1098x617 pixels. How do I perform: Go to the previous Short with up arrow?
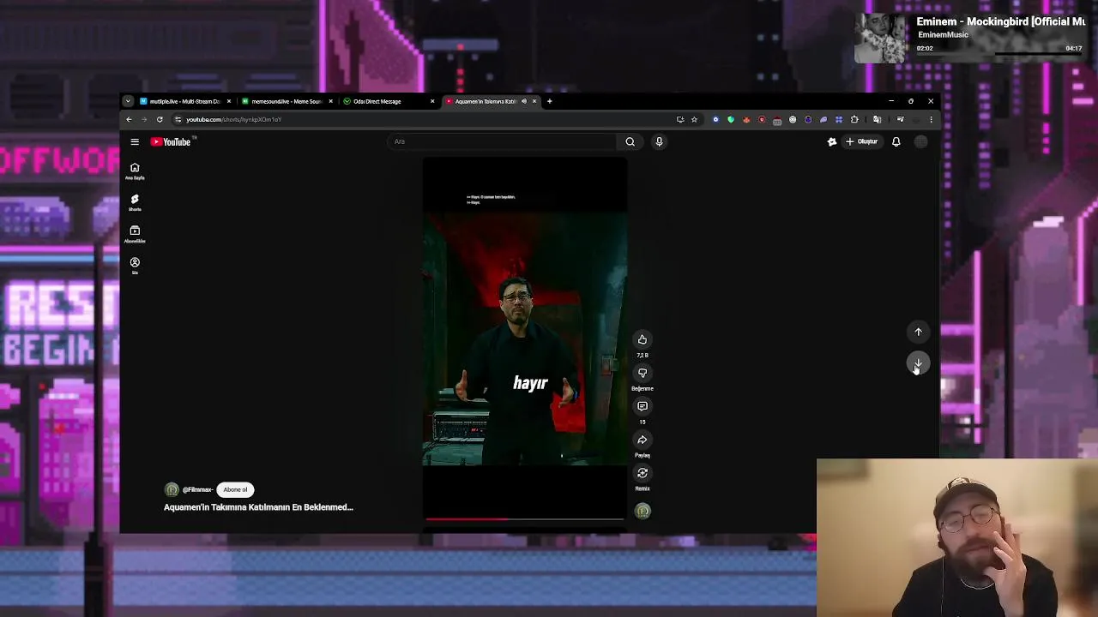click(x=918, y=332)
